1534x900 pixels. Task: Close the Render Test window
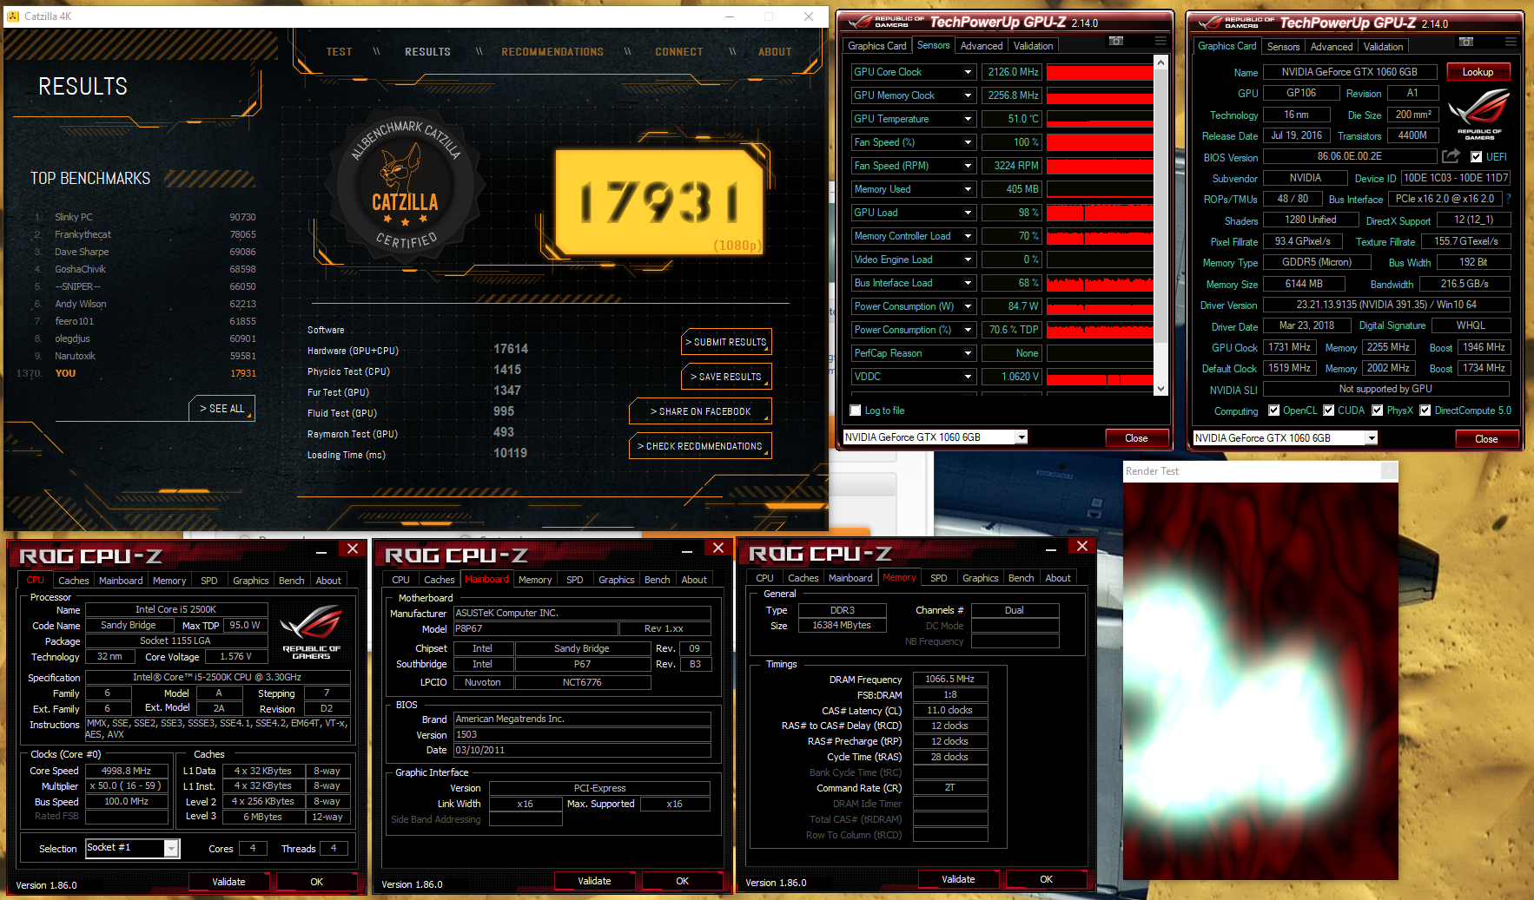[x=1389, y=471]
